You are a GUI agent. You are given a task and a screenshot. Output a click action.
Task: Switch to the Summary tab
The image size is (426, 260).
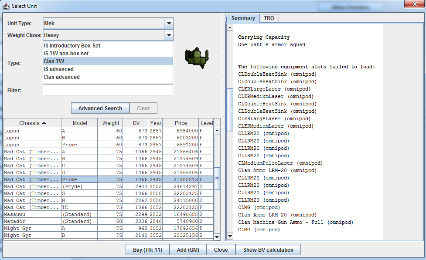click(243, 18)
